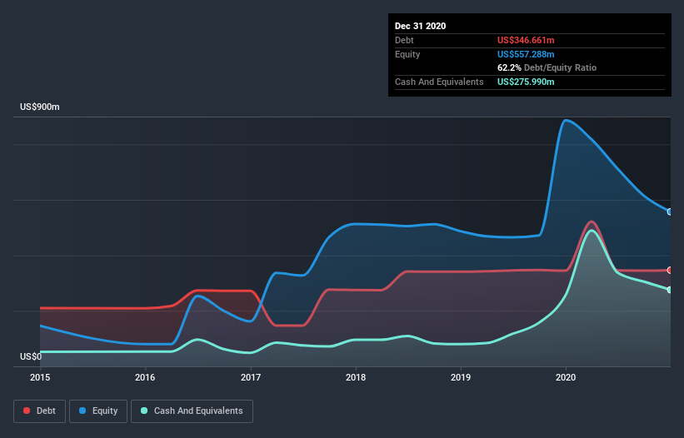
Task: Click the Cash endpoint marker on the chart
Action: (670, 290)
